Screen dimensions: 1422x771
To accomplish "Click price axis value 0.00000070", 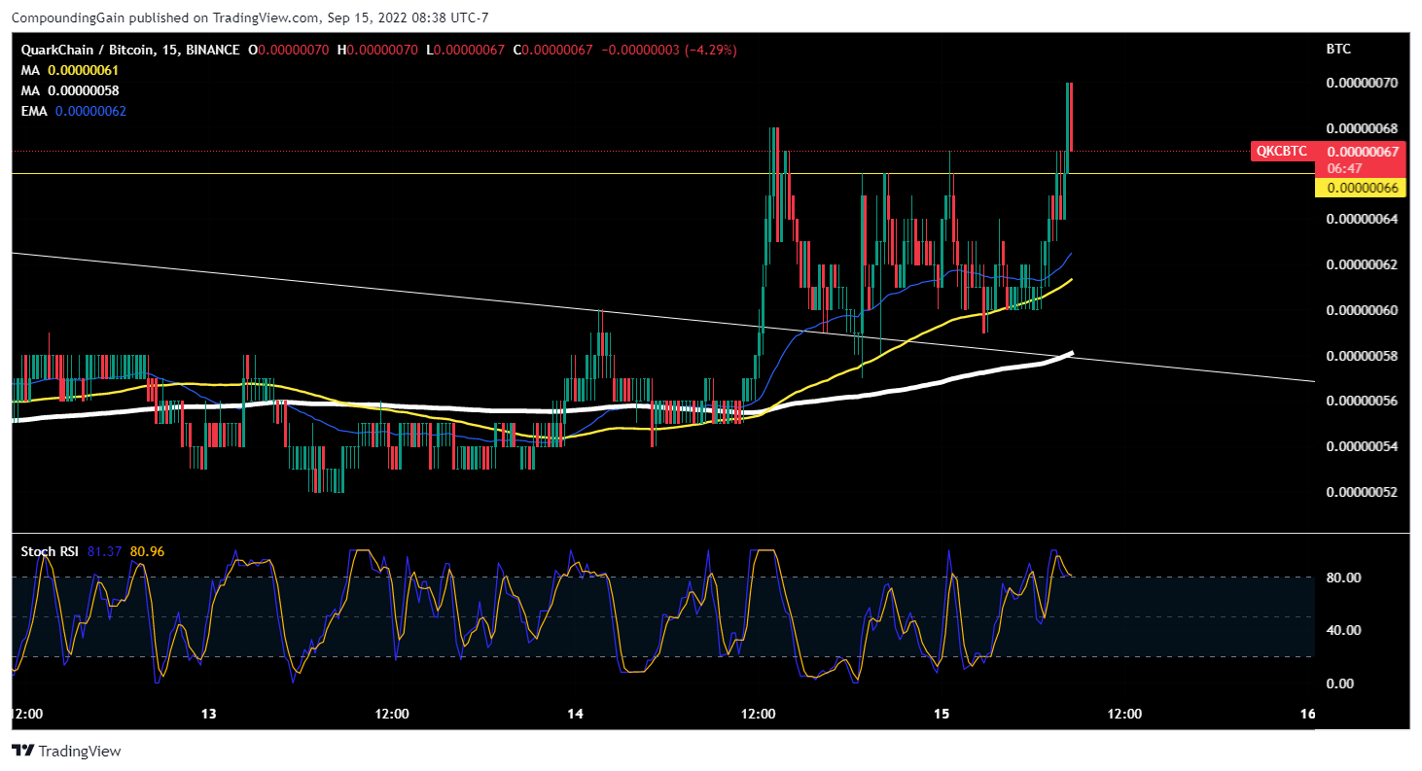I will pos(1362,83).
